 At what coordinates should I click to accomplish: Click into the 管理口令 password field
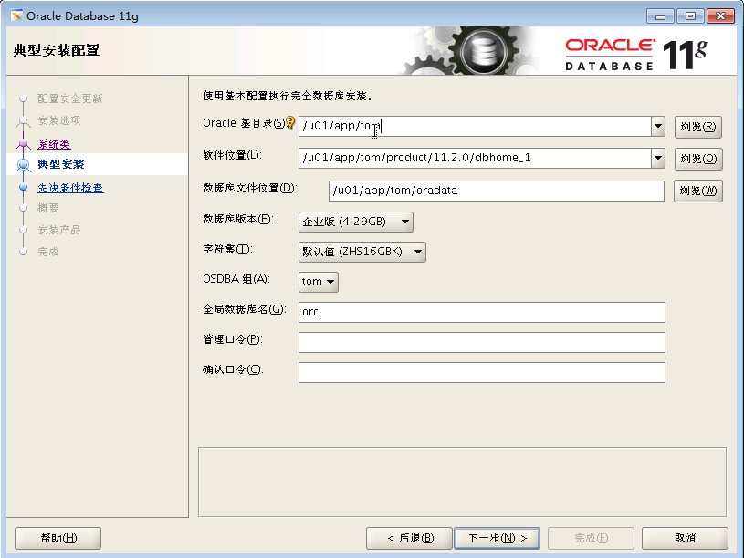click(482, 342)
